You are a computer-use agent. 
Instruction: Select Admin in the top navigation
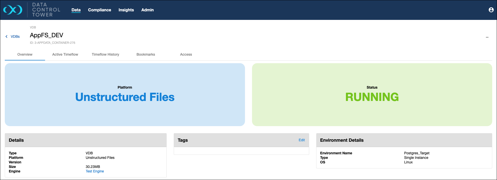147,10
